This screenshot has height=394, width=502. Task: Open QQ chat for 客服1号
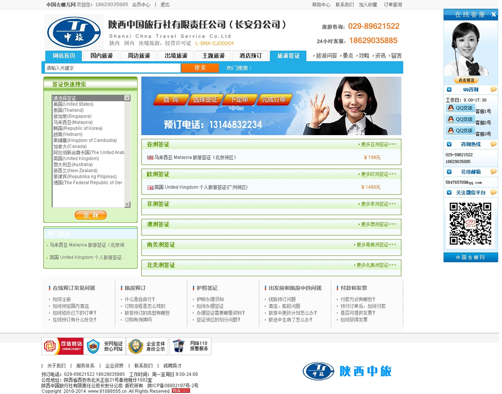[x=460, y=108]
